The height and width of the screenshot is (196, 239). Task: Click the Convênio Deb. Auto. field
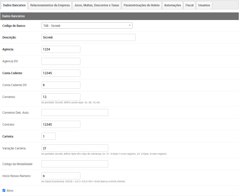(75, 112)
